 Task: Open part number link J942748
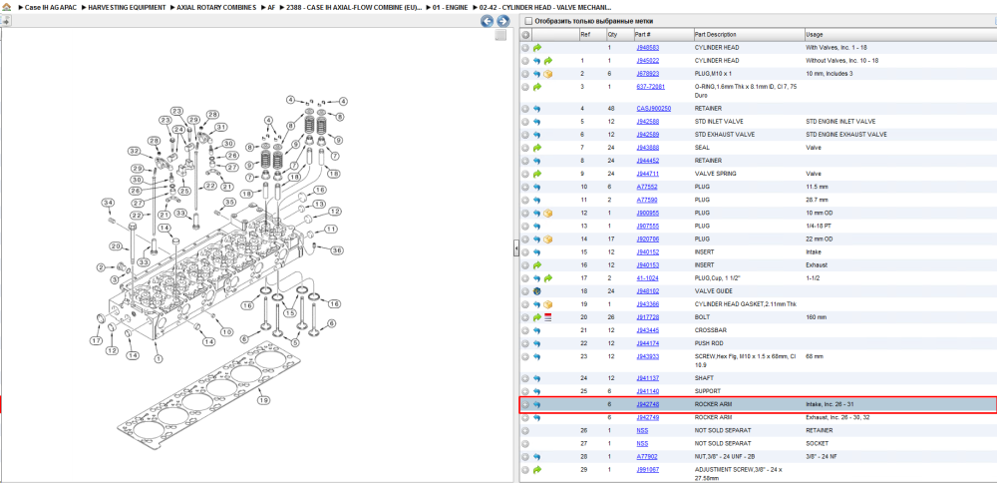click(x=647, y=405)
